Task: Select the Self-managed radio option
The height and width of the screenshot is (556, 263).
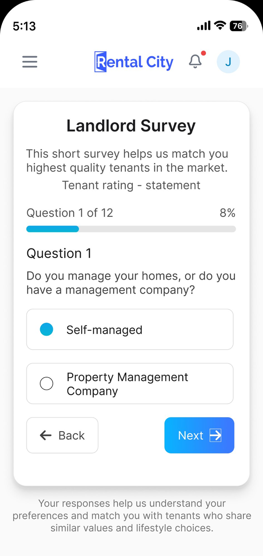Action: [130, 329]
